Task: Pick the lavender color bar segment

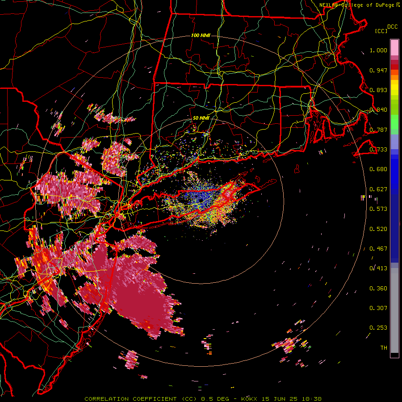Action: click(394, 142)
